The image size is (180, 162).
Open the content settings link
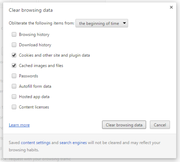[36, 143]
